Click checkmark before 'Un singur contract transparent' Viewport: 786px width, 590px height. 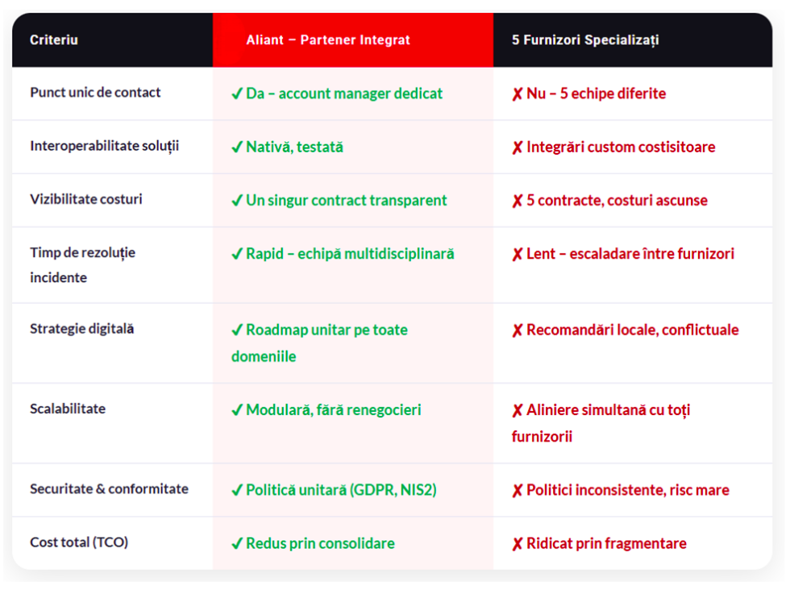pyautogui.click(x=237, y=201)
